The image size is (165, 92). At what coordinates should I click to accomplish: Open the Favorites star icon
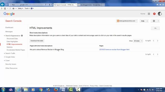coord(160,5)
